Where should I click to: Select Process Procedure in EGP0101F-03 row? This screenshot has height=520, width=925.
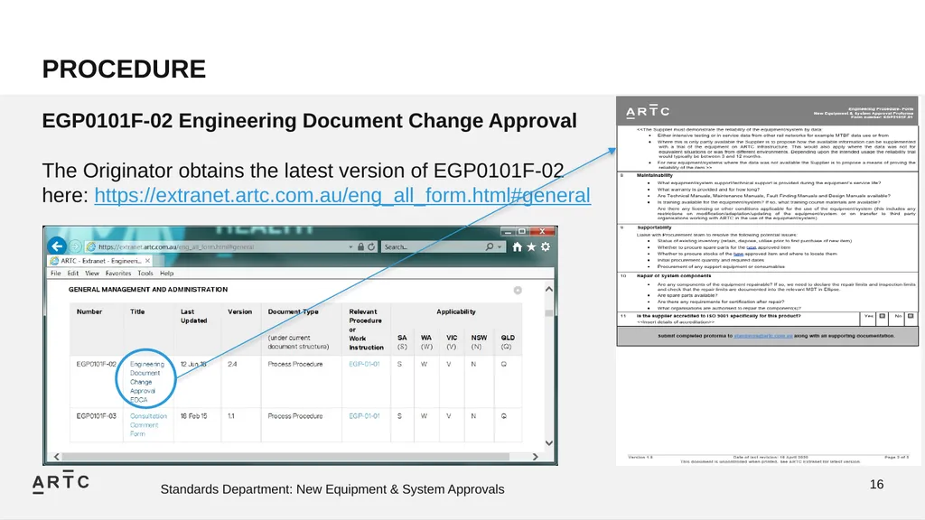[x=295, y=416]
